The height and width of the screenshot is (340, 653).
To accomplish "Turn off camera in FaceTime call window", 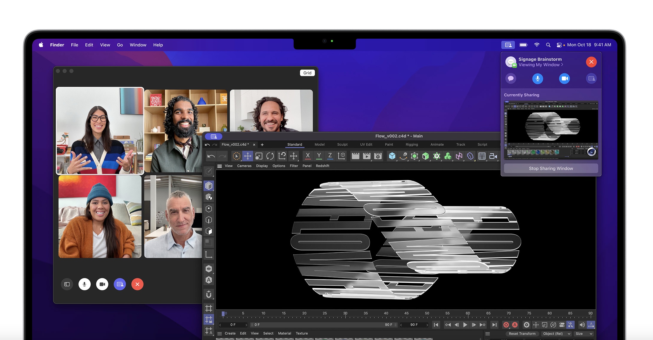I will (x=102, y=284).
